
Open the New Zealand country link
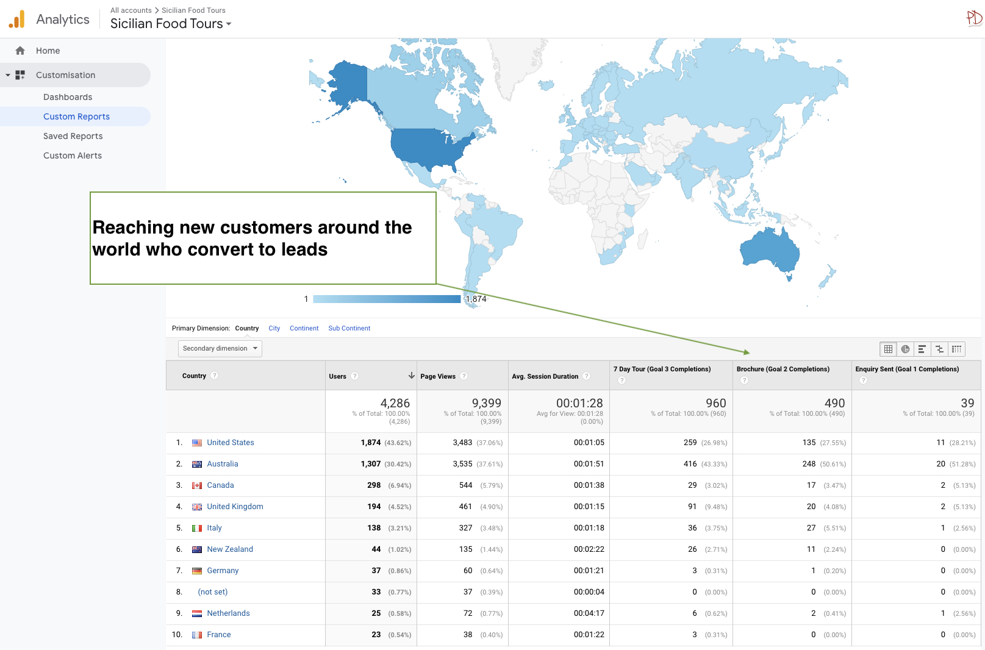[x=230, y=549]
